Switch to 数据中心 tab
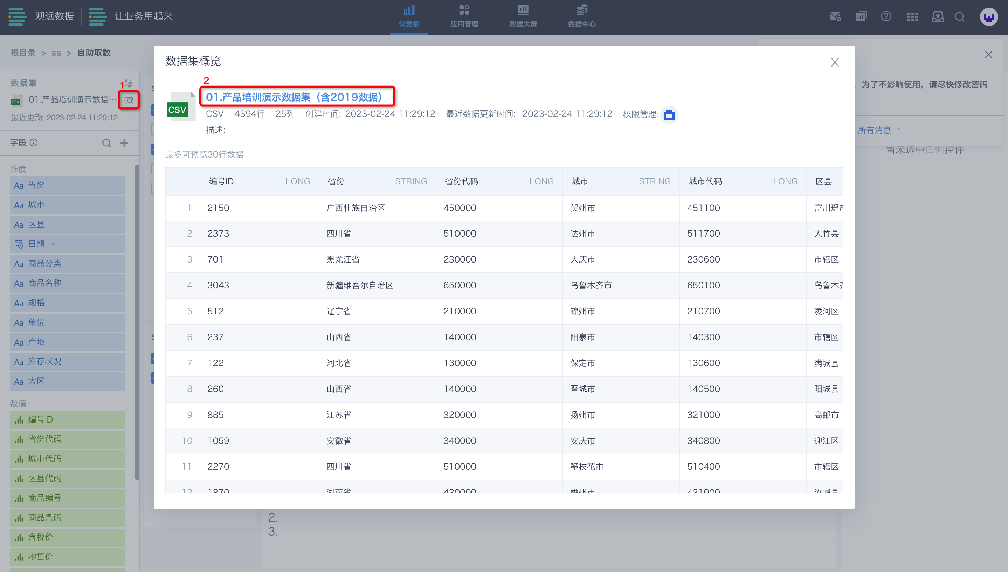 [x=582, y=16]
